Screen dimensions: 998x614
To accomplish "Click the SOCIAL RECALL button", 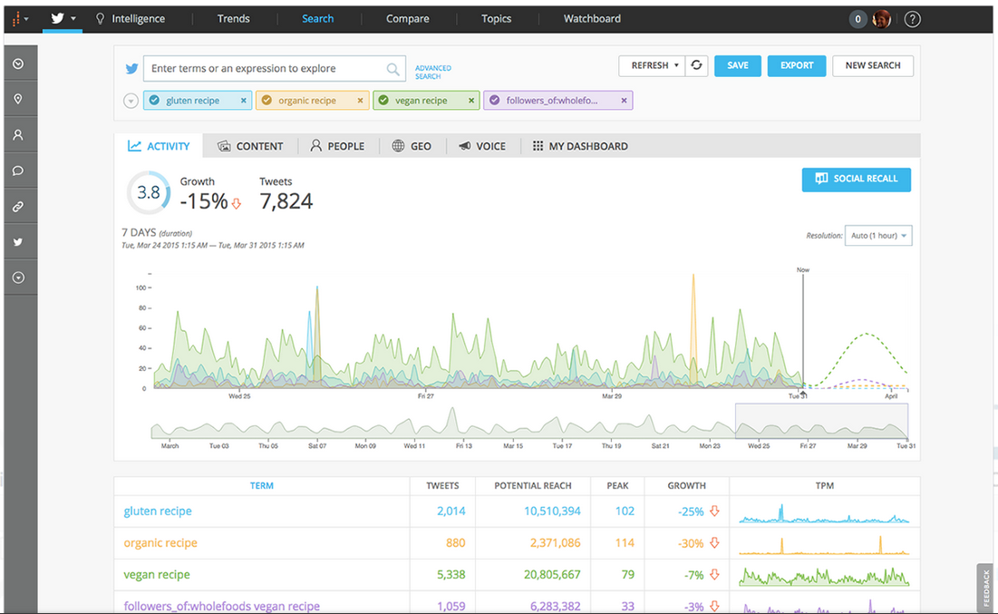I will [x=856, y=179].
